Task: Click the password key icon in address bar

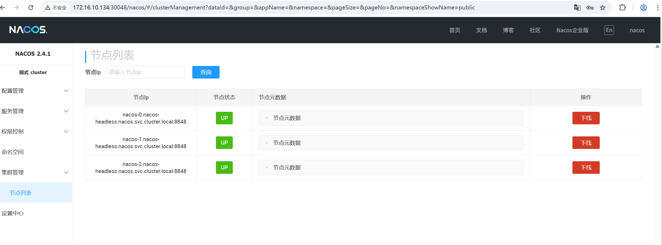Action: (x=590, y=8)
